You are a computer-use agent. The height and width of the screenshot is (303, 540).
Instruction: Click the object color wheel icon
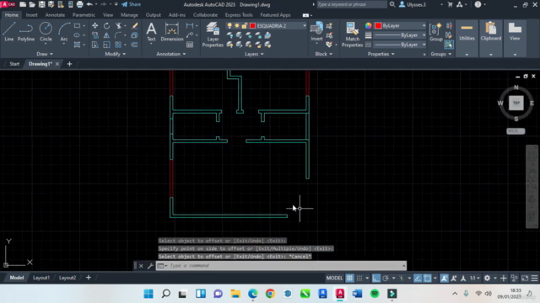click(368, 26)
